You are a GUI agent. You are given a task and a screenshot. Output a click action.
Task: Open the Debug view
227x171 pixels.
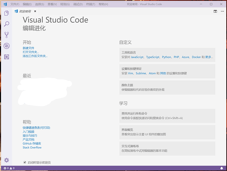(7, 46)
